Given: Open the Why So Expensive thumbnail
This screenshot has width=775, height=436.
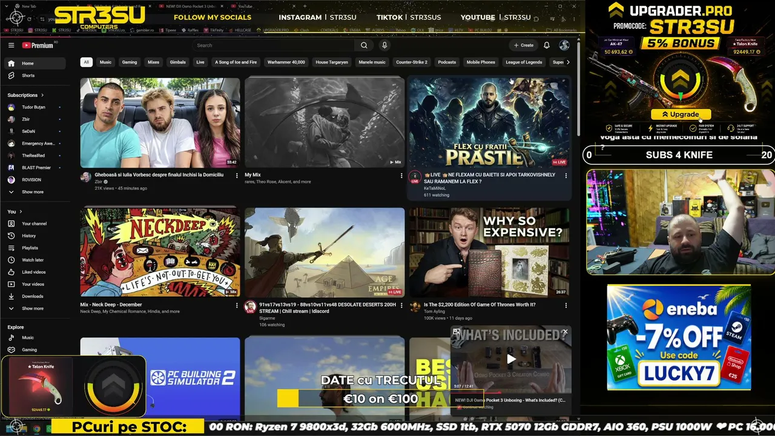Looking at the screenshot, I should 489,253.
